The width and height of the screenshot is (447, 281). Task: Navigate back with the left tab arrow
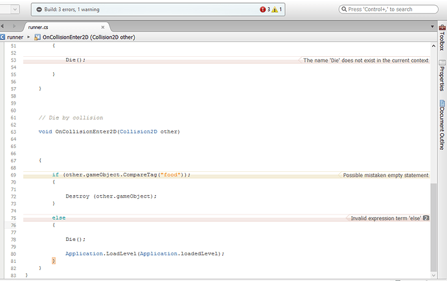pos(5,26)
